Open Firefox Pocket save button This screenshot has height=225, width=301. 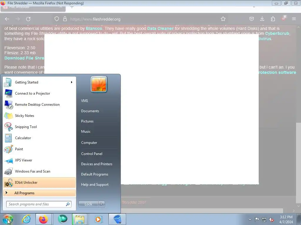click(x=252, y=19)
